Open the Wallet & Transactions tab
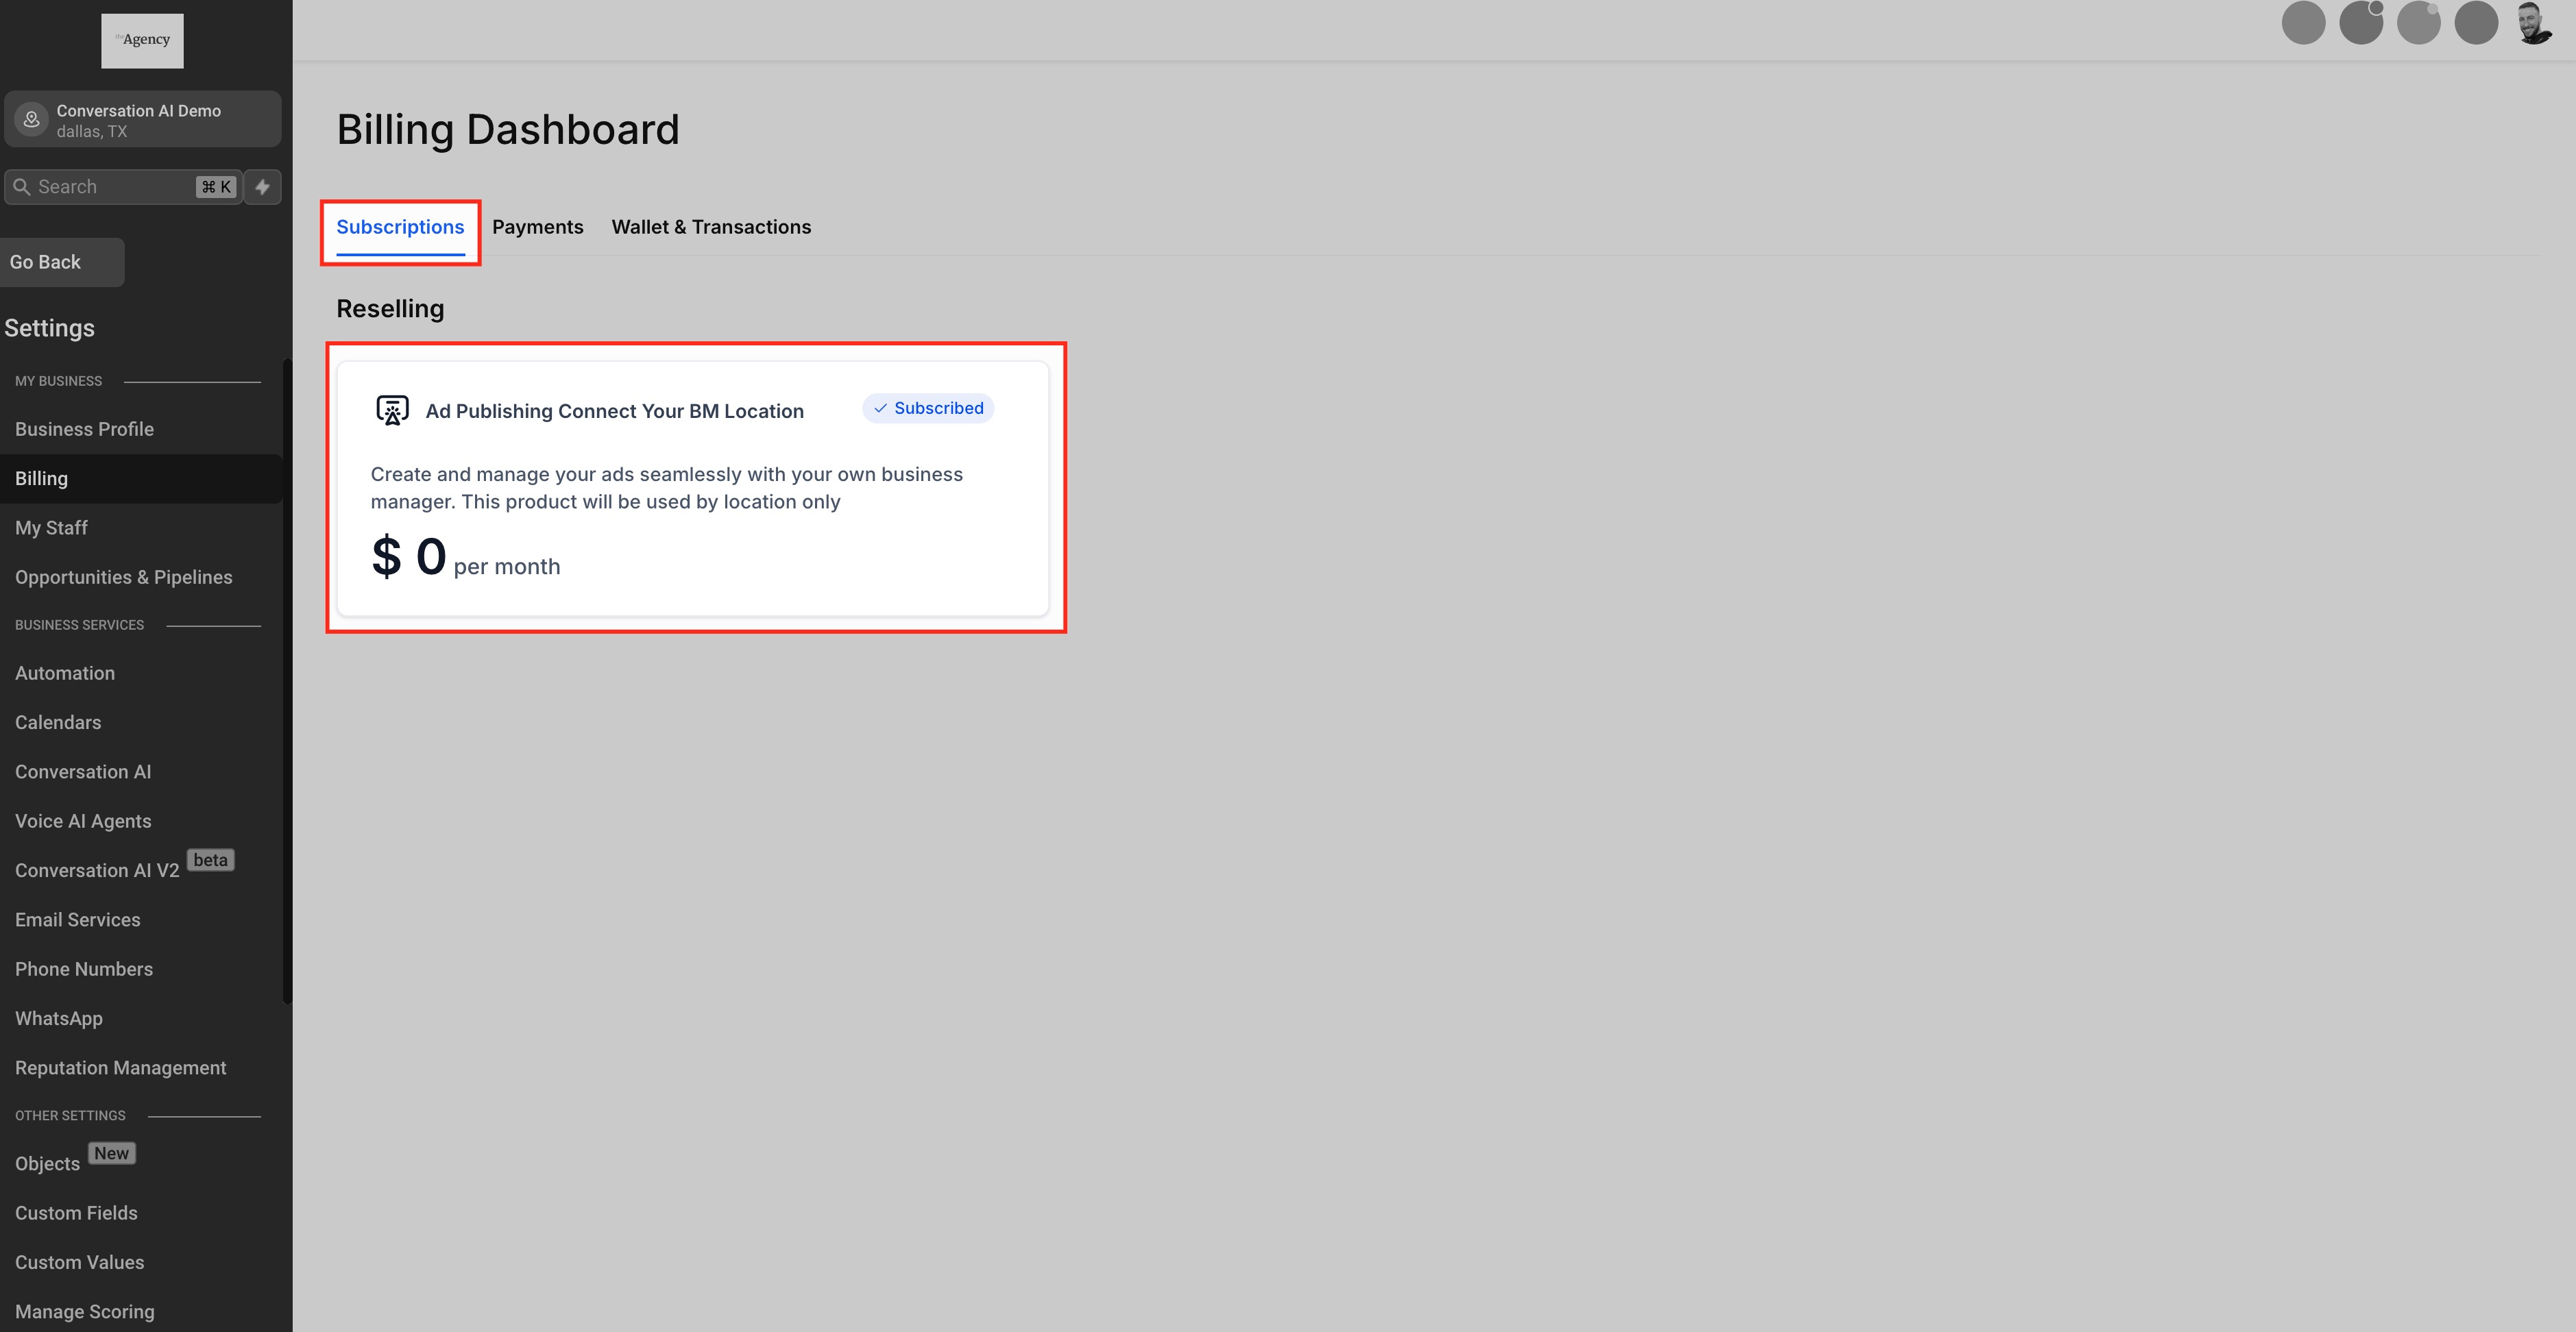 (x=711, y=227)
